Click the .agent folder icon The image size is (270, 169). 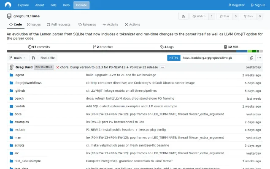click(11, 75)
